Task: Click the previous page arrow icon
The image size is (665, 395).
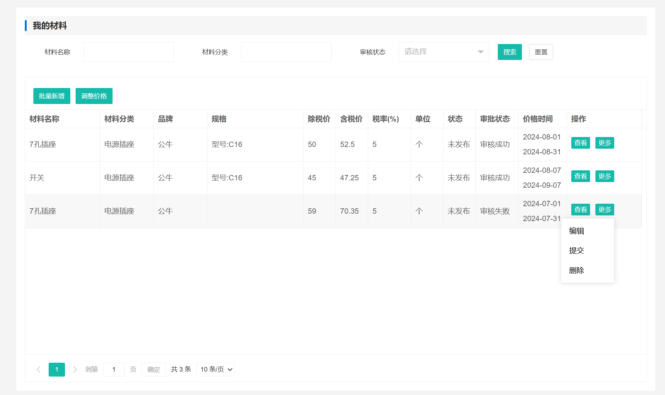Action: [39, 369]
